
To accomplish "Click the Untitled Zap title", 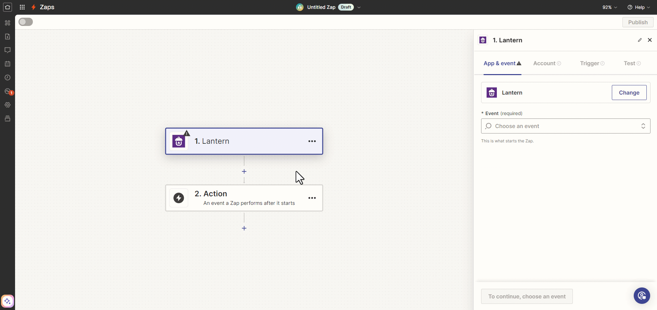I will [x=321, y=7].
